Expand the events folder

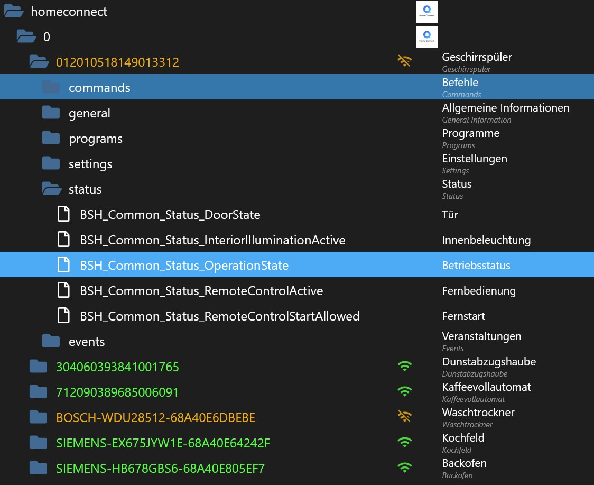[x=51, y=341]
